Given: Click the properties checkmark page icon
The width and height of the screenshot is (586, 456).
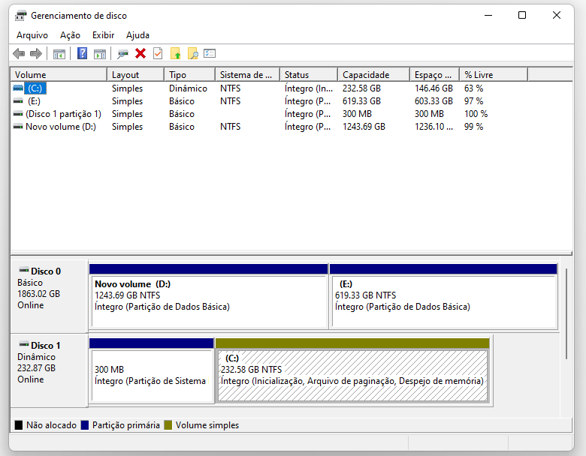Looking at the screenshot, I should [x=158, y=53].
